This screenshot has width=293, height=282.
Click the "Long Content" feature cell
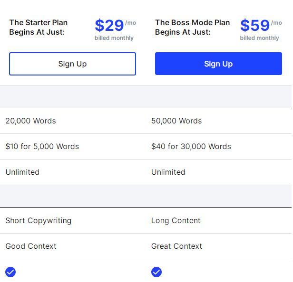click(x=176, y=220)
